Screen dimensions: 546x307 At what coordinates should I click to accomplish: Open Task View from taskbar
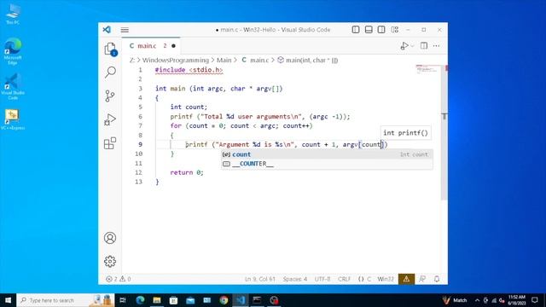(x=123, y=300)
